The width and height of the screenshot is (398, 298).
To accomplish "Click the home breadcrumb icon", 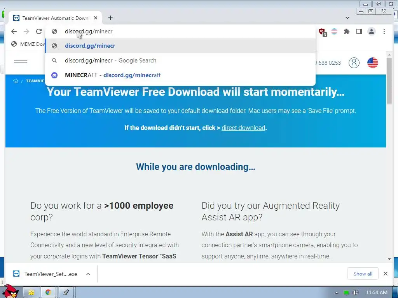I will pos(16,81).
